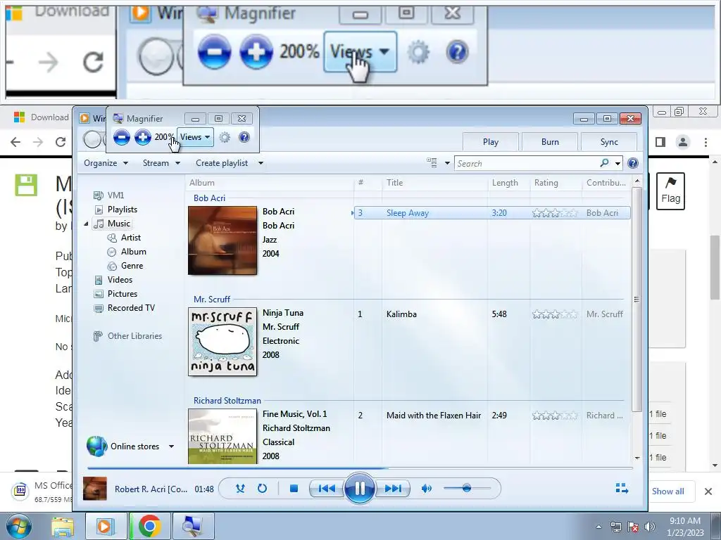Screen dimensions: 721x540
Task: Click Bob Acri album cover thumbnail
Action: pos(222,240)
